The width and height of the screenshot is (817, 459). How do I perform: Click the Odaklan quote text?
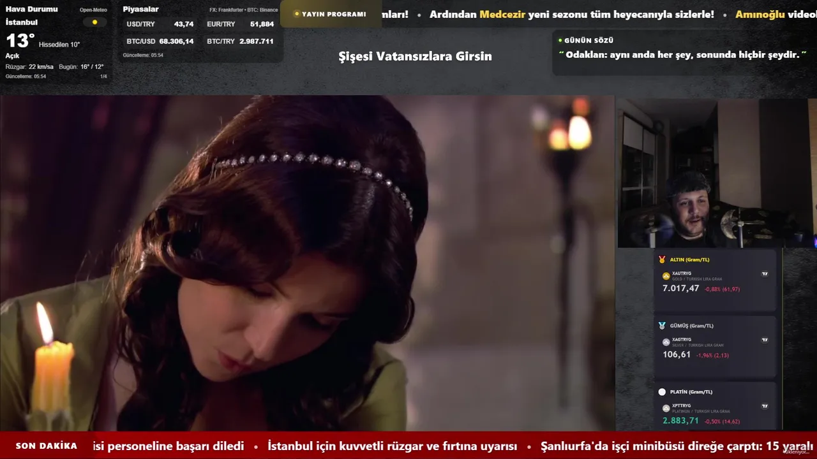(683, 55)
